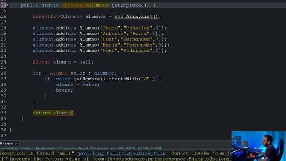The width and height of the screenshot is (286, 161).
Task: Click the startsWith method call
Action: pyautogui.click(x=123, y=79)
